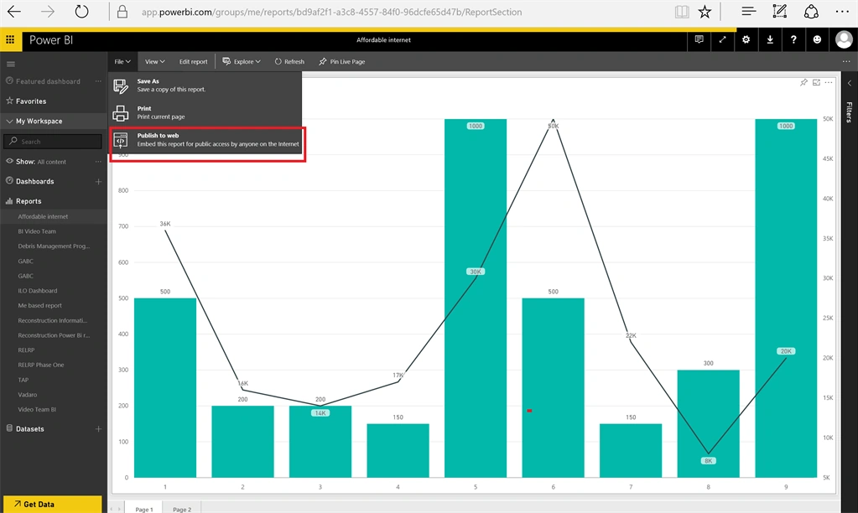
Task: Switch to Page 2 tab
Action: [182, 509]
